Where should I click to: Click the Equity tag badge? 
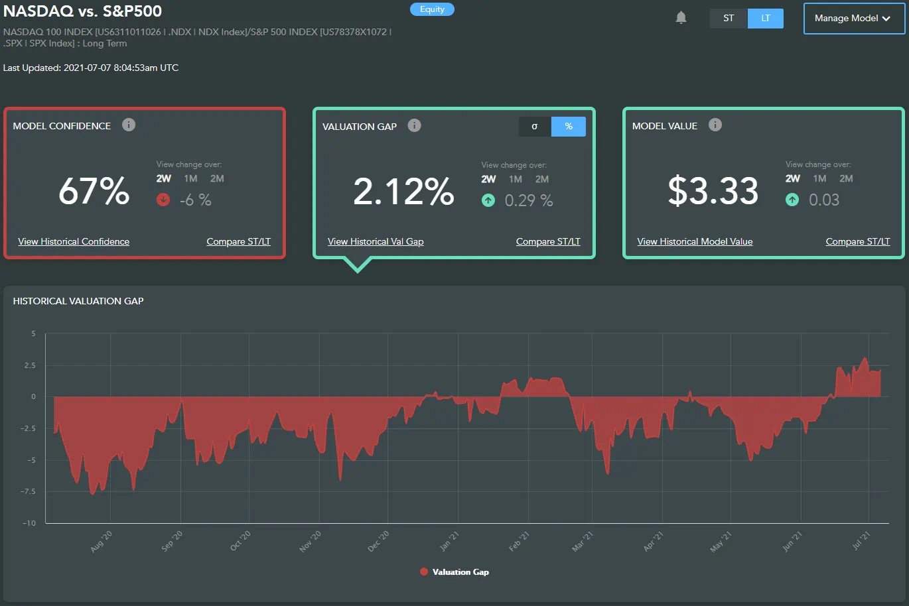click(432, 9)
